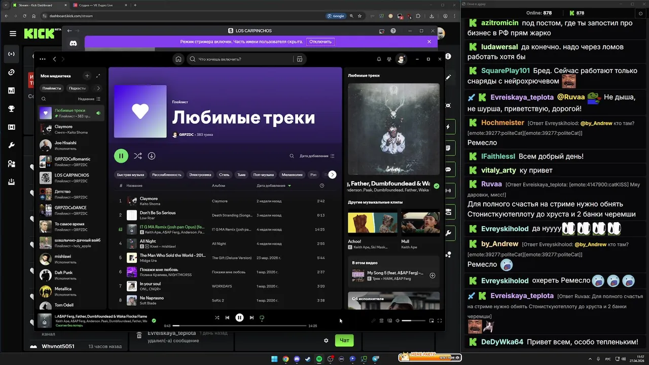Open chat settings gear beside Чат button
Viewport: 649px width, 365px height.
(326, 341)
